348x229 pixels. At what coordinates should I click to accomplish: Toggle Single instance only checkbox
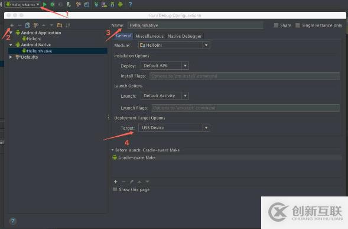point(298,25)
